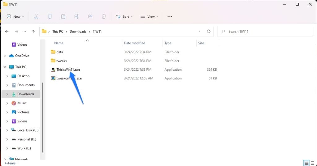Click the Rename icon in toolbar

pos(77,16)
